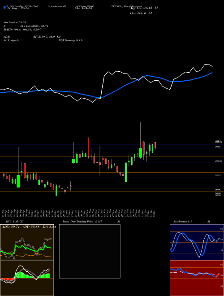Open the ADX indicator mini chart
The height and width of the screenshot is (296, 224).
point(27,242)
